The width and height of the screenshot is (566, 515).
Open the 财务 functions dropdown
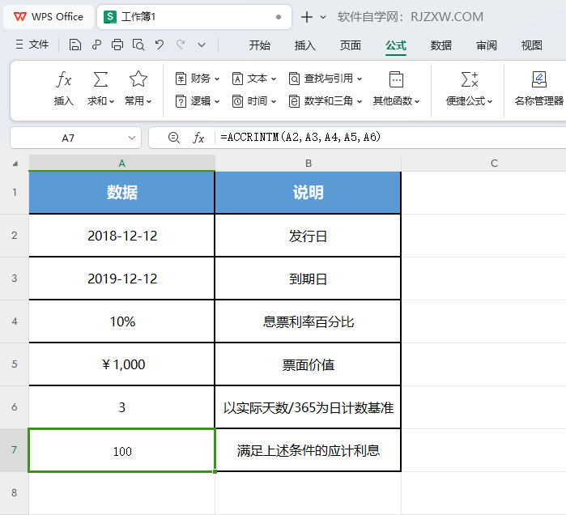click(x=197, y=79)
